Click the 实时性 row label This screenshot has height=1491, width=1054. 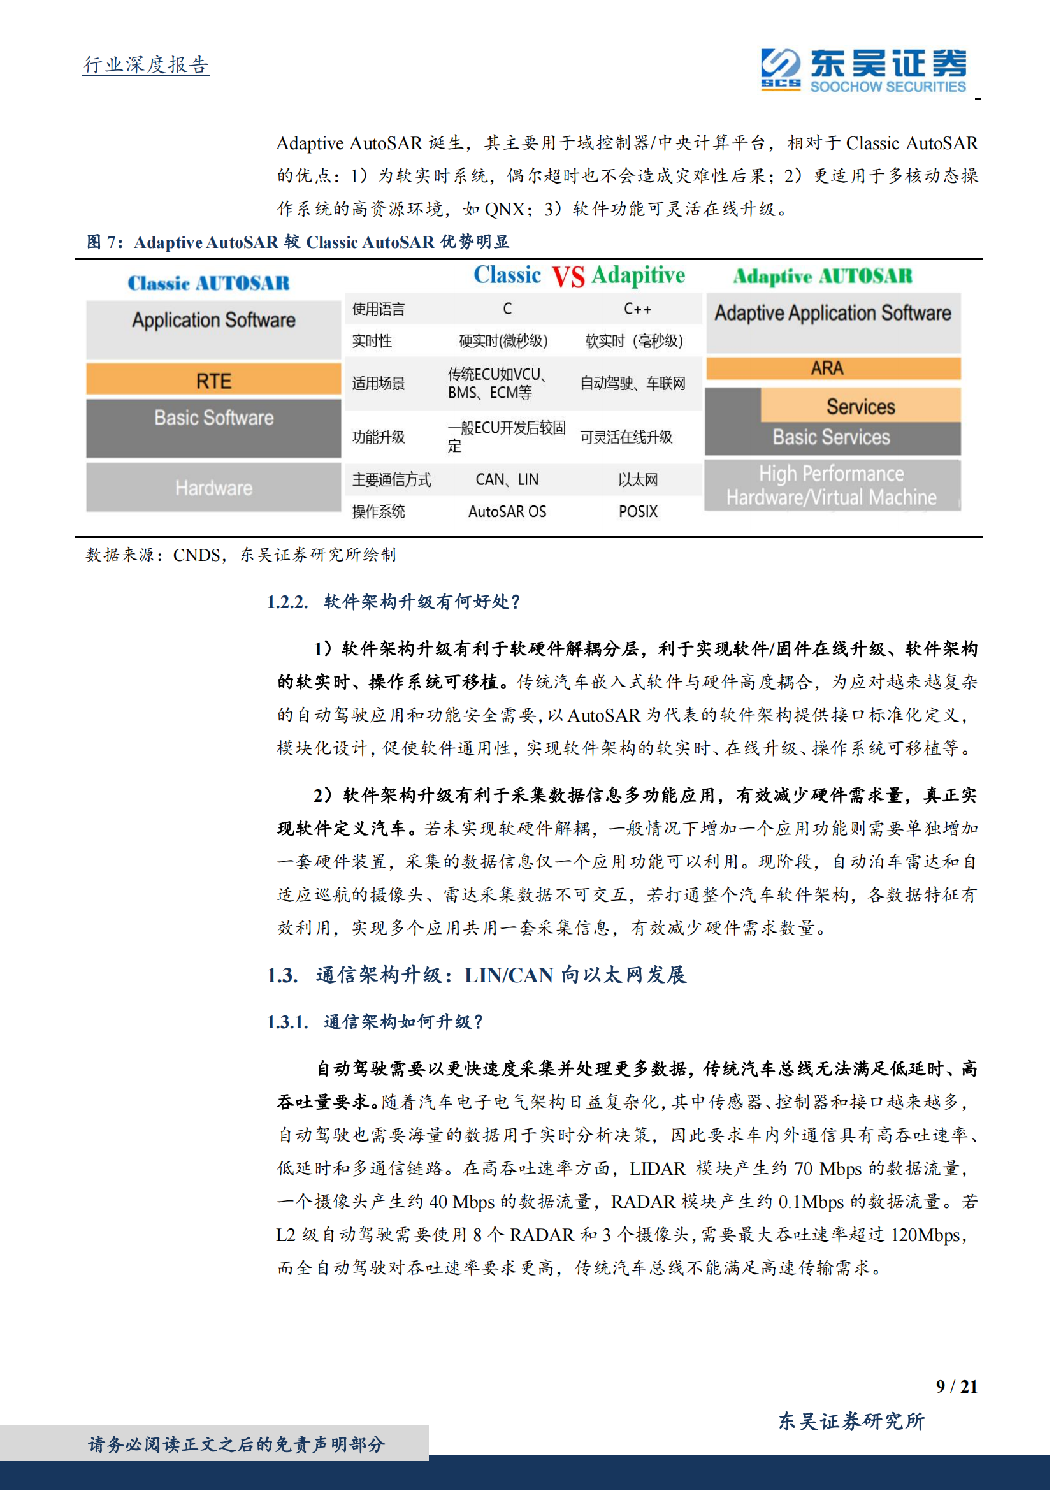point(372,341)
